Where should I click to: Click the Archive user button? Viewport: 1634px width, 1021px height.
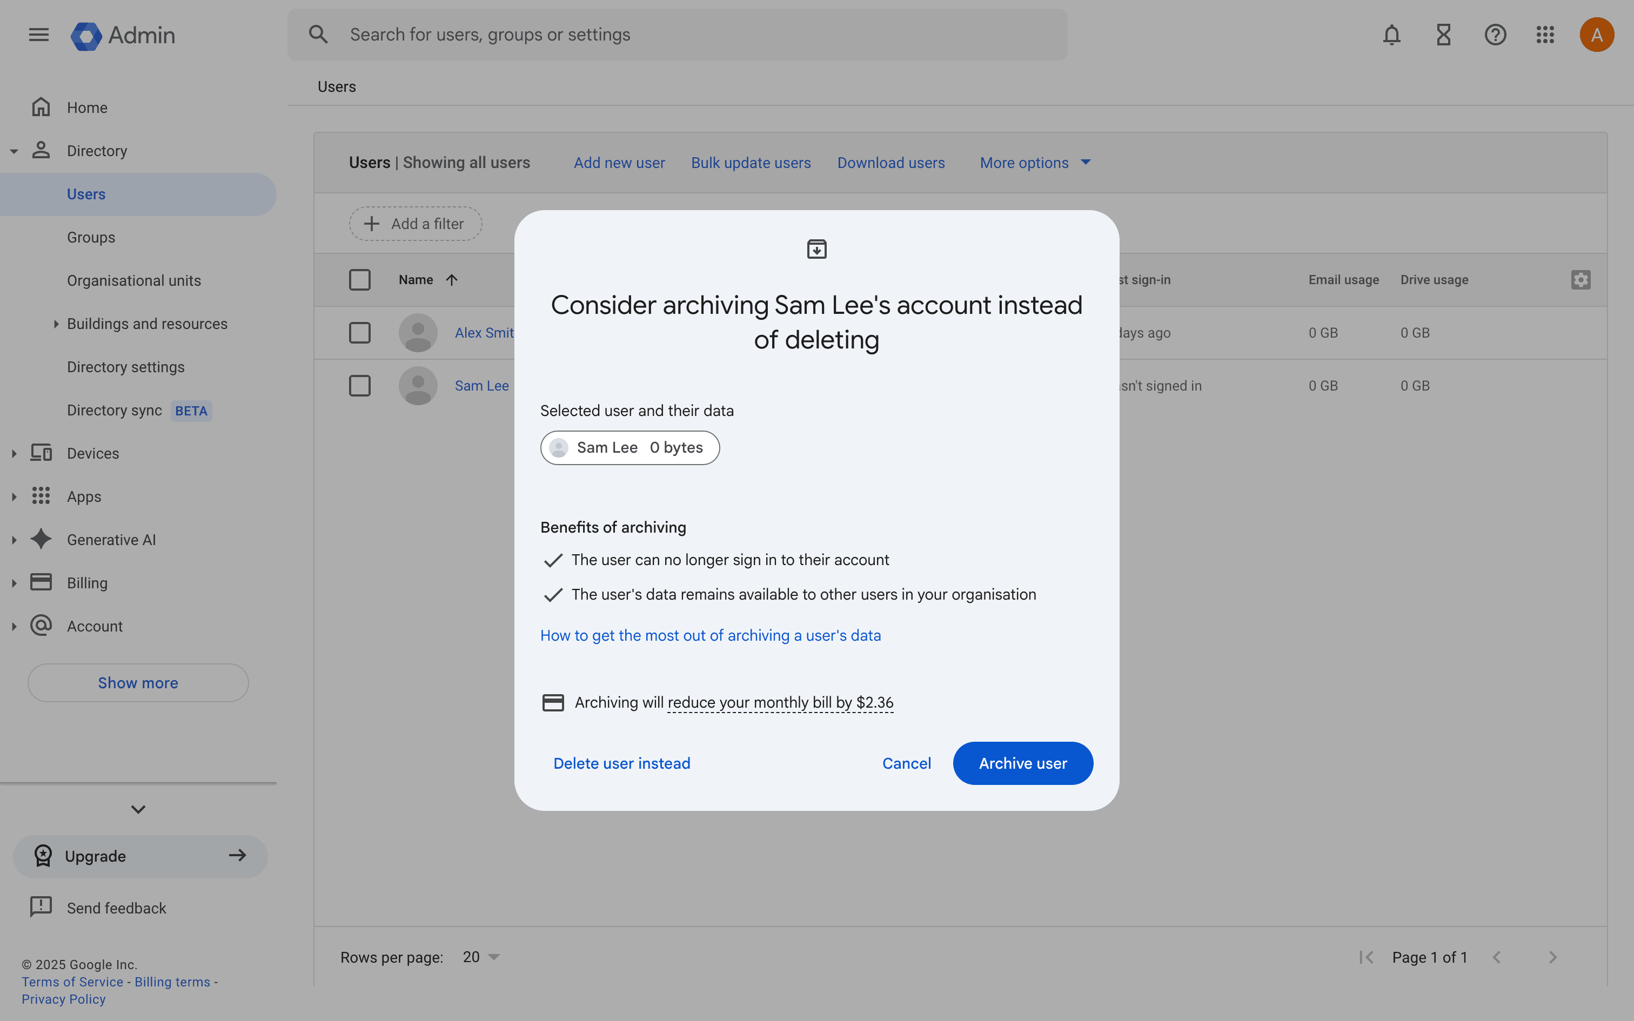click(1022, 763)
